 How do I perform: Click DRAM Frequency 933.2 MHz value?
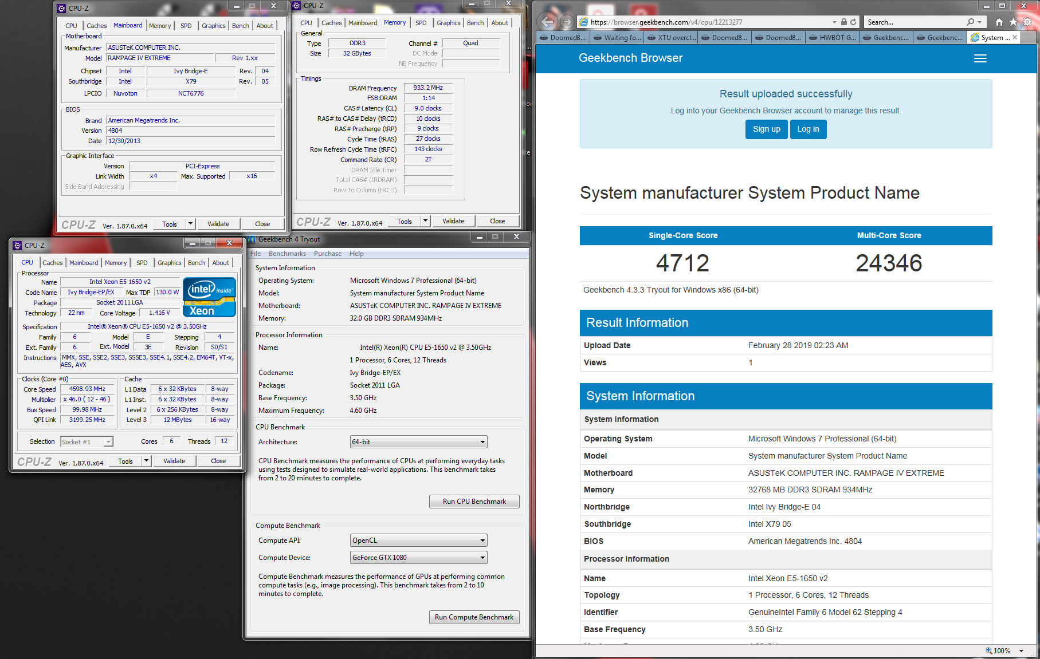pyautogui.click(x=428, y=88)
